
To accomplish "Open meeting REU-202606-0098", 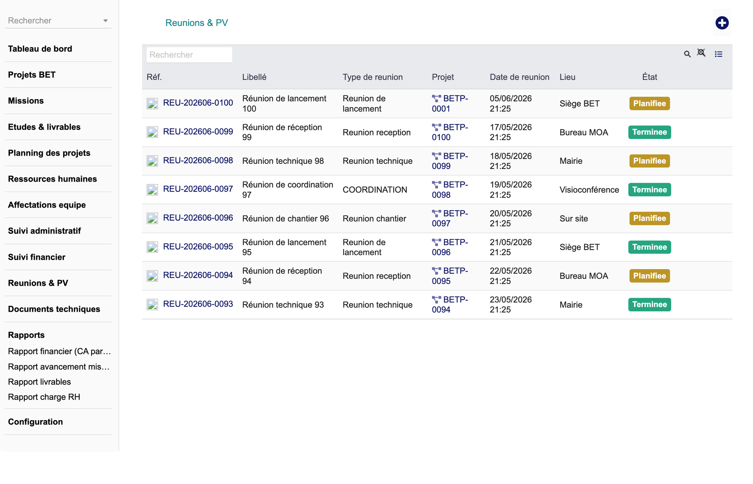I will tap(198, 160).
